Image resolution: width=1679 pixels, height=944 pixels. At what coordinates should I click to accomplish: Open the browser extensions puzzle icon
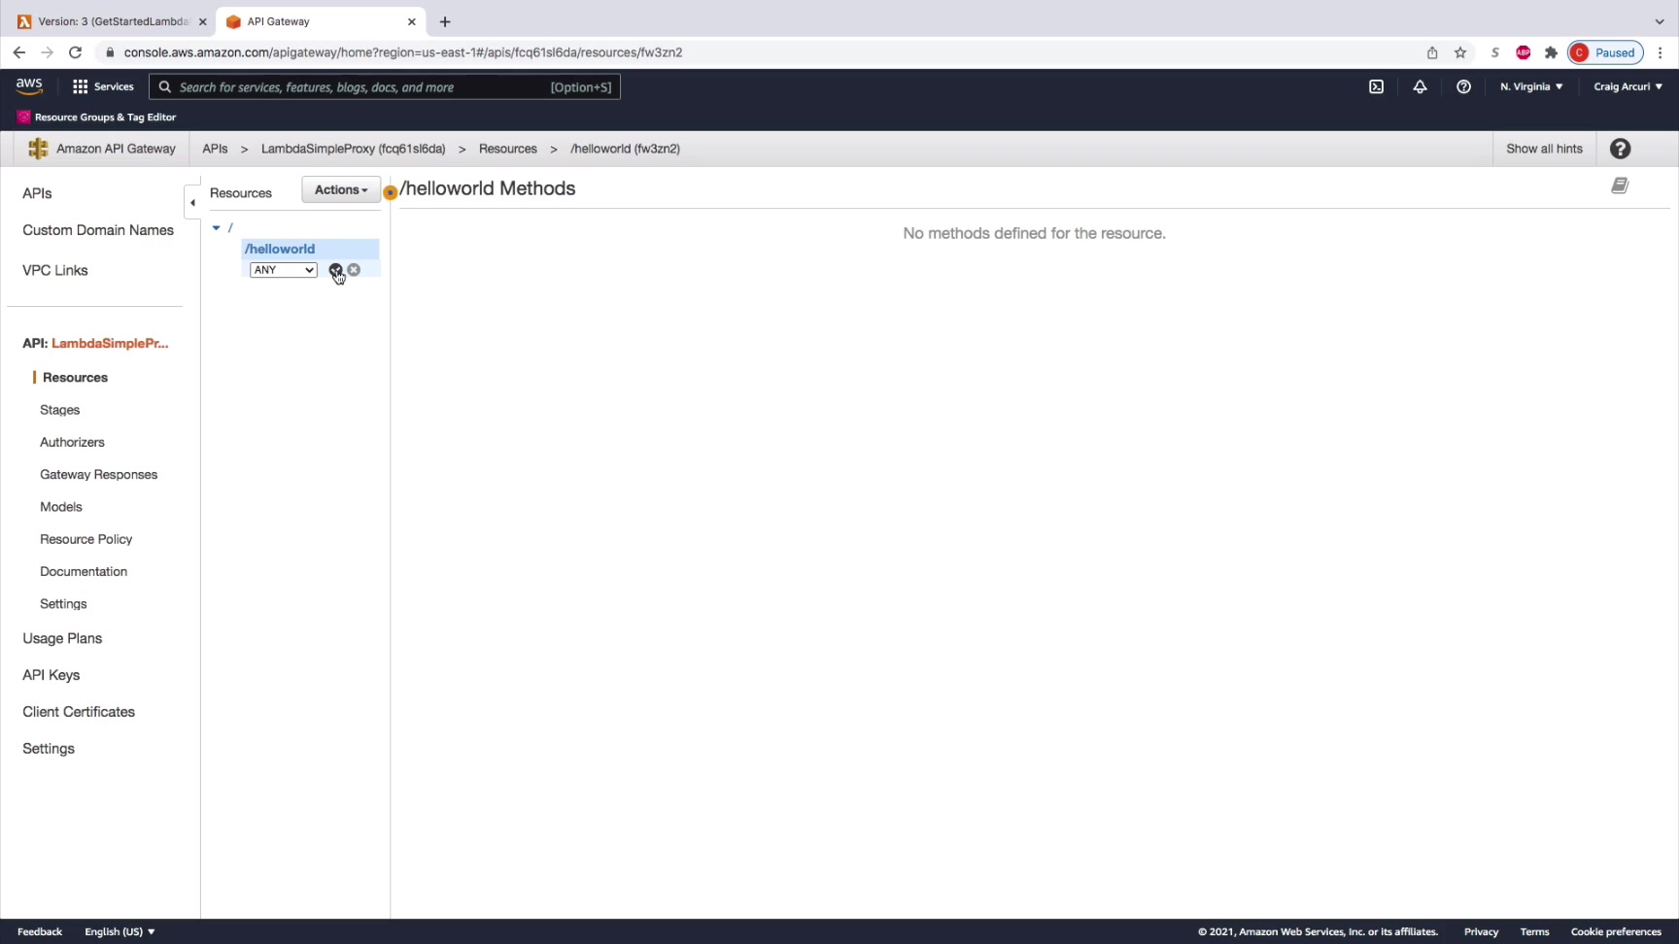pyautogui.click(x=1551, y=52)
